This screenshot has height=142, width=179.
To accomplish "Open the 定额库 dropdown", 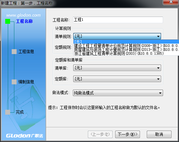I will (117, 79).
